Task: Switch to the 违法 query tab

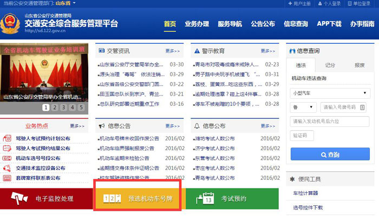Action: (x=301, y=65)
